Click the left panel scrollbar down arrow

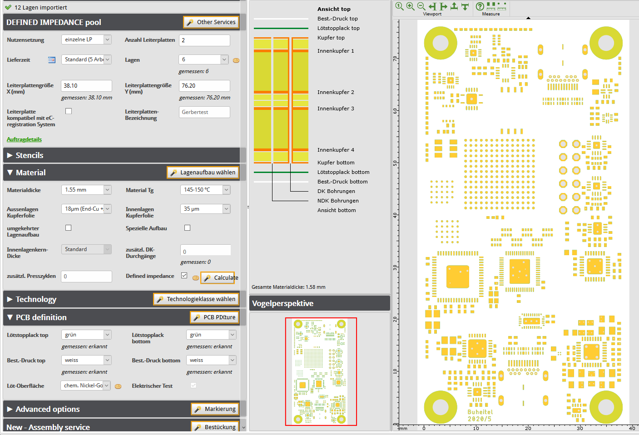pyautogui.click(x=243, y=427)
